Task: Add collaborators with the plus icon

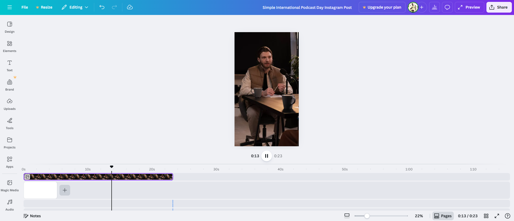Action: 422,7
